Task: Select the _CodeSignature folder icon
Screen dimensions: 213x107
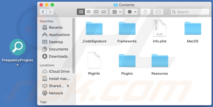Action: [x=94, y=28]
